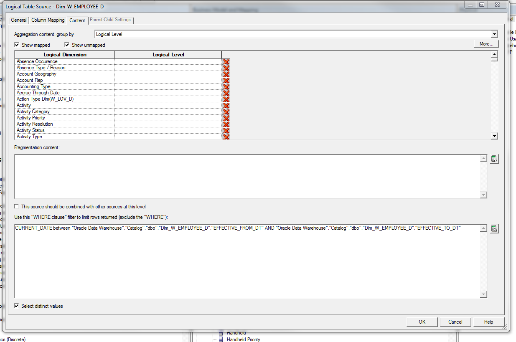This screenshot has width=516, height=342.
Task: Toggle the Show unmapped checkbox
Action: [x=67, y=45]
